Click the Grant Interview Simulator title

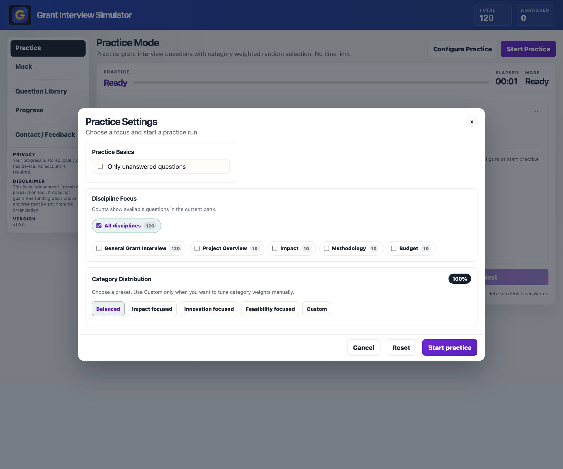click(84, 15)
